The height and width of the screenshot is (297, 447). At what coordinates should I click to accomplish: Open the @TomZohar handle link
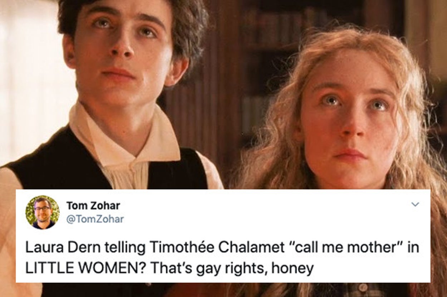coord(95,219)
